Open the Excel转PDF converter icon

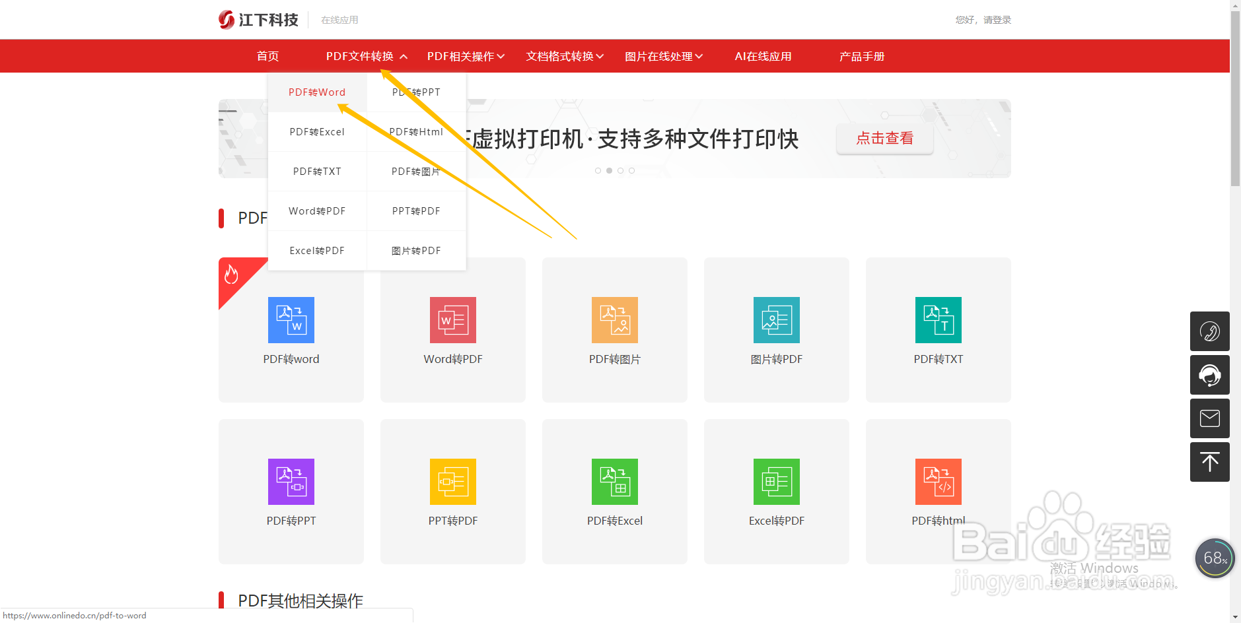(776, 482)
